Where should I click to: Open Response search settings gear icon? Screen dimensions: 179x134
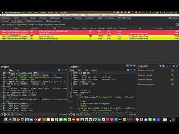point(74,115)
